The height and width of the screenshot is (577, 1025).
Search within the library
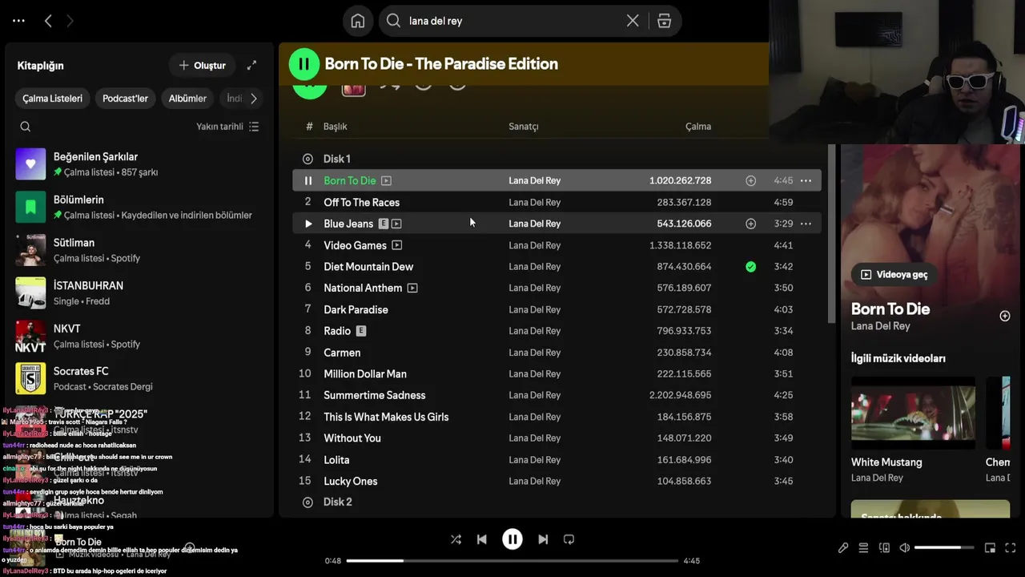point(26,127)
